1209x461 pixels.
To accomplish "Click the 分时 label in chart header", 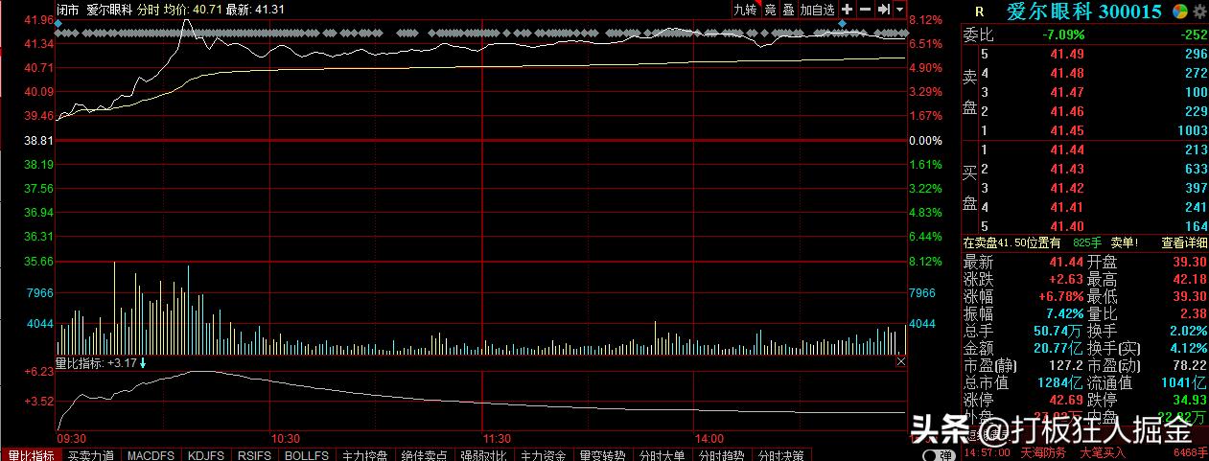I will tap(149, 10).
